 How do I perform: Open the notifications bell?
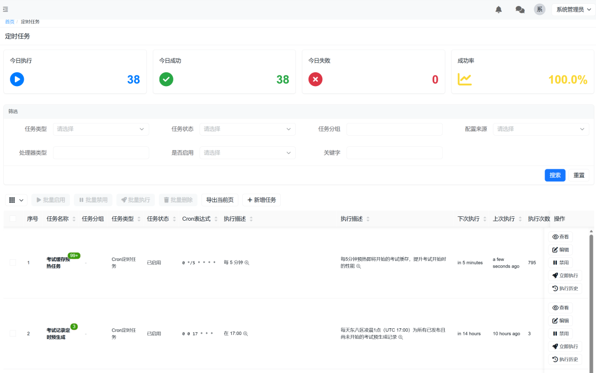click(x=498, y=9)
